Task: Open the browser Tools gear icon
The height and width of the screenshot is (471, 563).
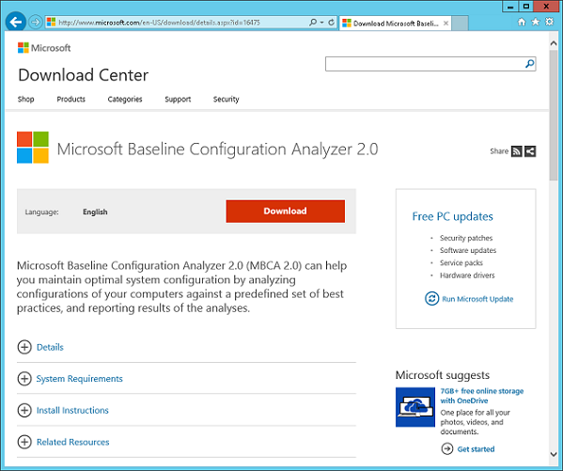Action: pos(549,22)
